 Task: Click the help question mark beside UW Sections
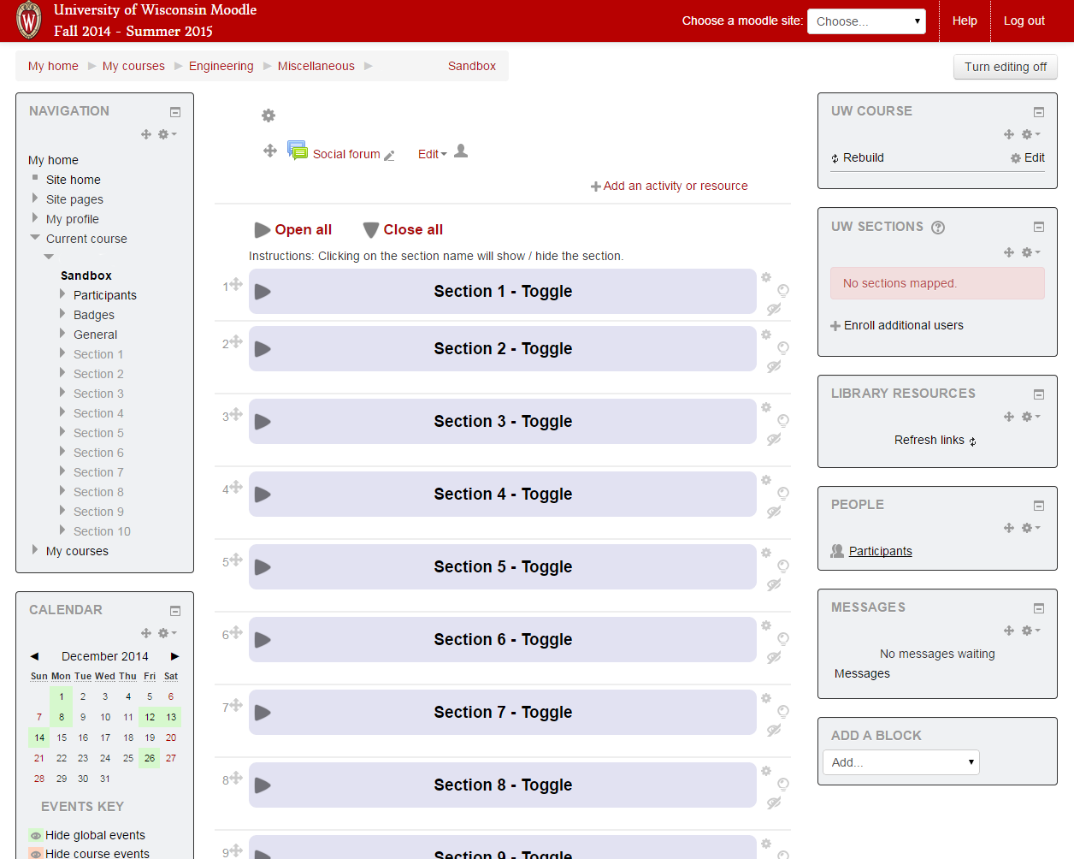938,228
